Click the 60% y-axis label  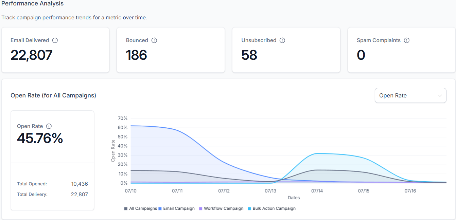(x=123, y=128)
